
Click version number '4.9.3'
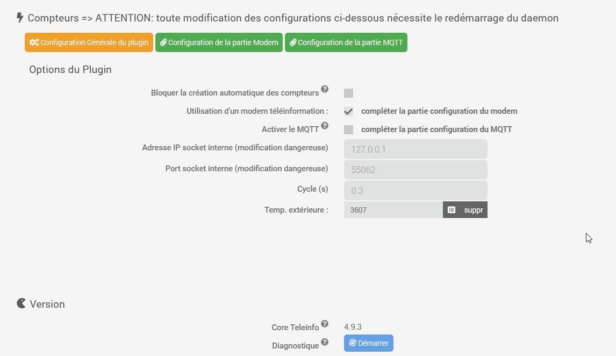tap(353, 327)
